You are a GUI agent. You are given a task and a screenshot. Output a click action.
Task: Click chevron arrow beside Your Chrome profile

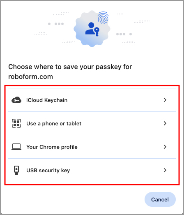tap(165, 147)
